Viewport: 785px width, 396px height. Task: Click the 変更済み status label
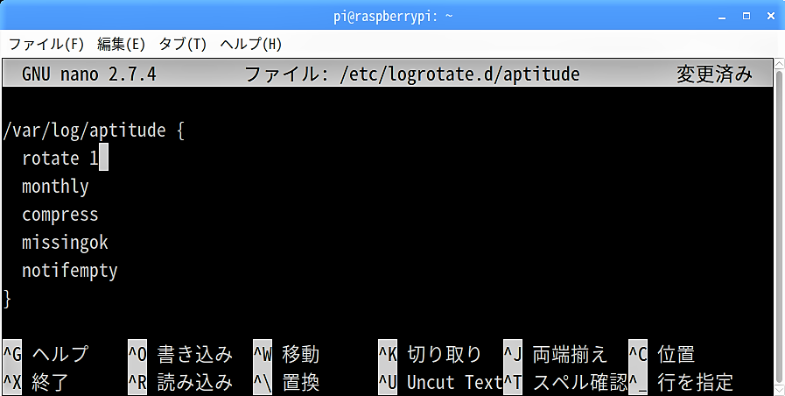pyautogui.click(x=714, y=74)
